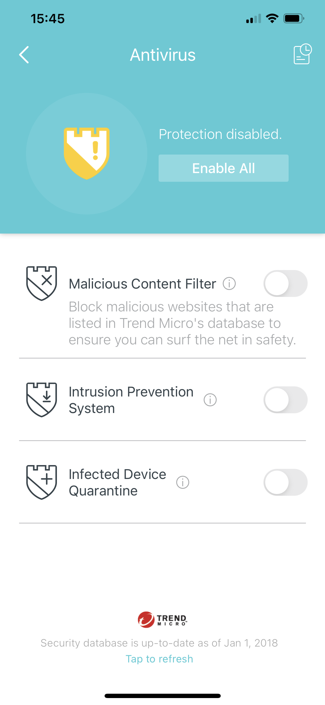The image size is (325, 705).
Task: Tap the Intrusion Prevention shield icon
Action: click(42, 400)
